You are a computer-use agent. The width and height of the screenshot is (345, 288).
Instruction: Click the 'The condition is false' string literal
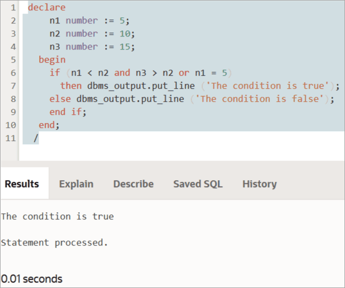[x=259, y=99]
